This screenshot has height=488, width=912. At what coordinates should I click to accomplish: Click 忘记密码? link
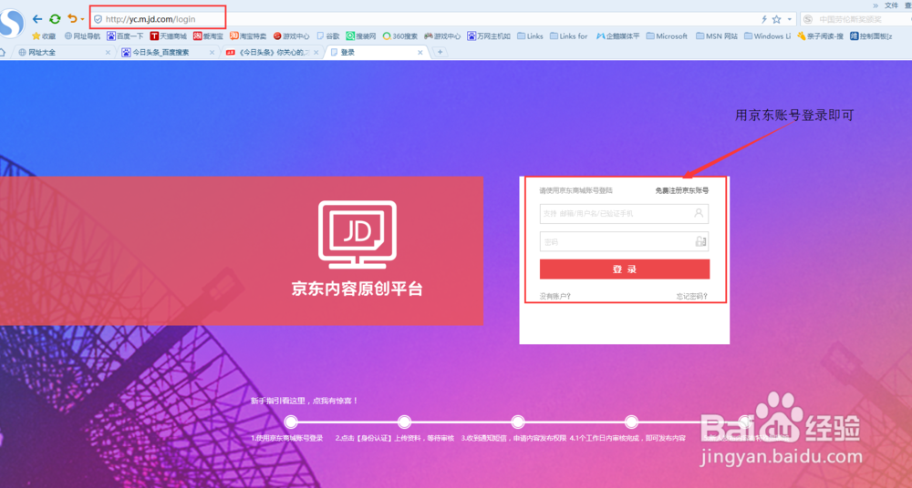[692, 296]
